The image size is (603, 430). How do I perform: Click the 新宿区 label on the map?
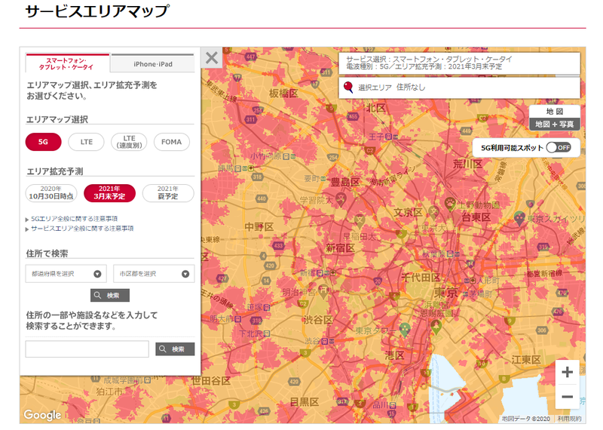[x=341, y=248]
